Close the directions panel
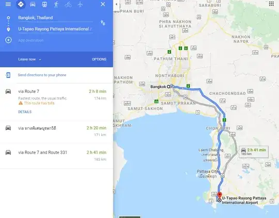The width and height of the screenshot is (279, 218). pos(103,4)
